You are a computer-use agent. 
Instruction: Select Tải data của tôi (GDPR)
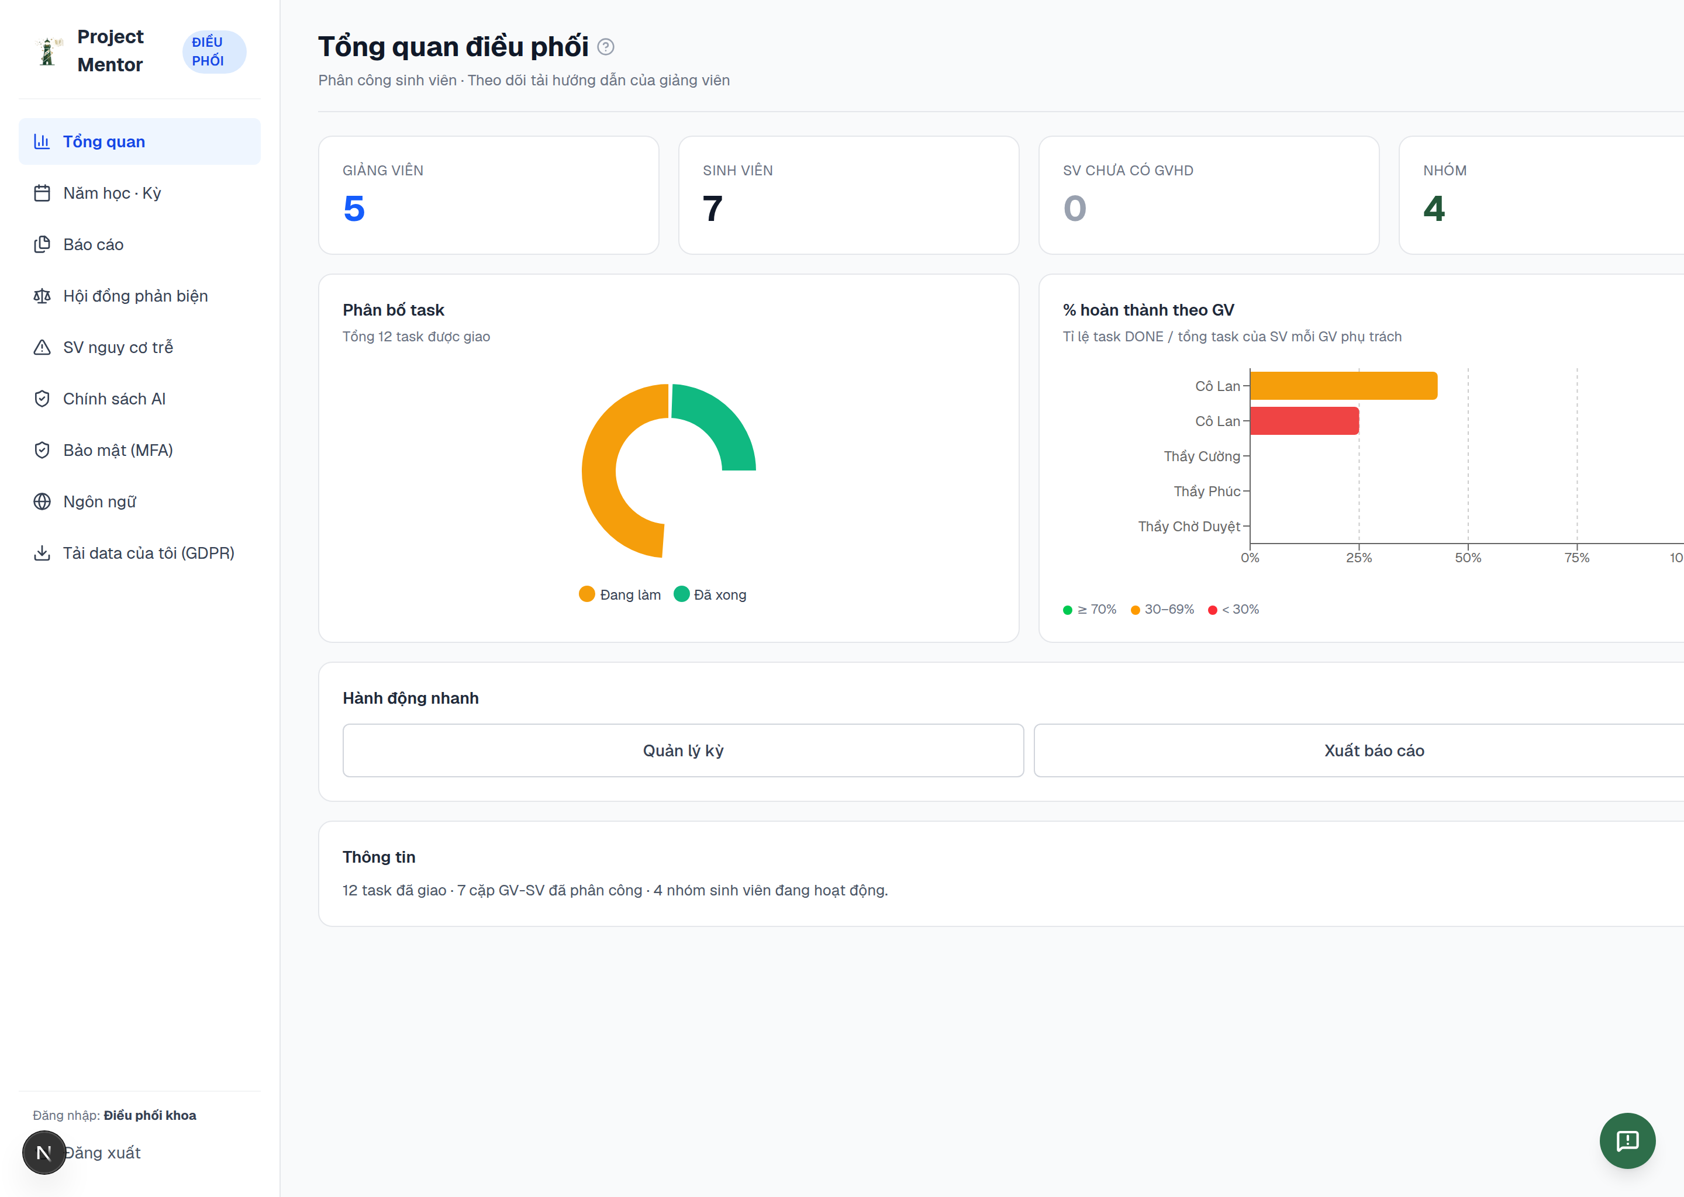coord(139,553)
